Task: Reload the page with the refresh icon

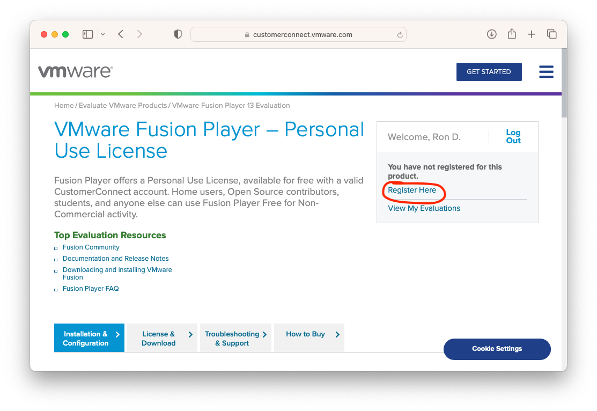Action: pos(400,35)
